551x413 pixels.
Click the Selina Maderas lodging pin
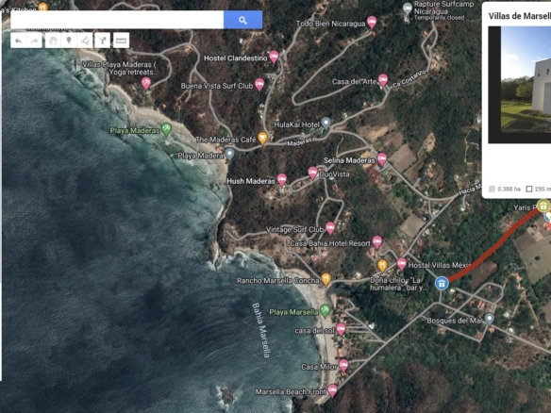[382, 159]
